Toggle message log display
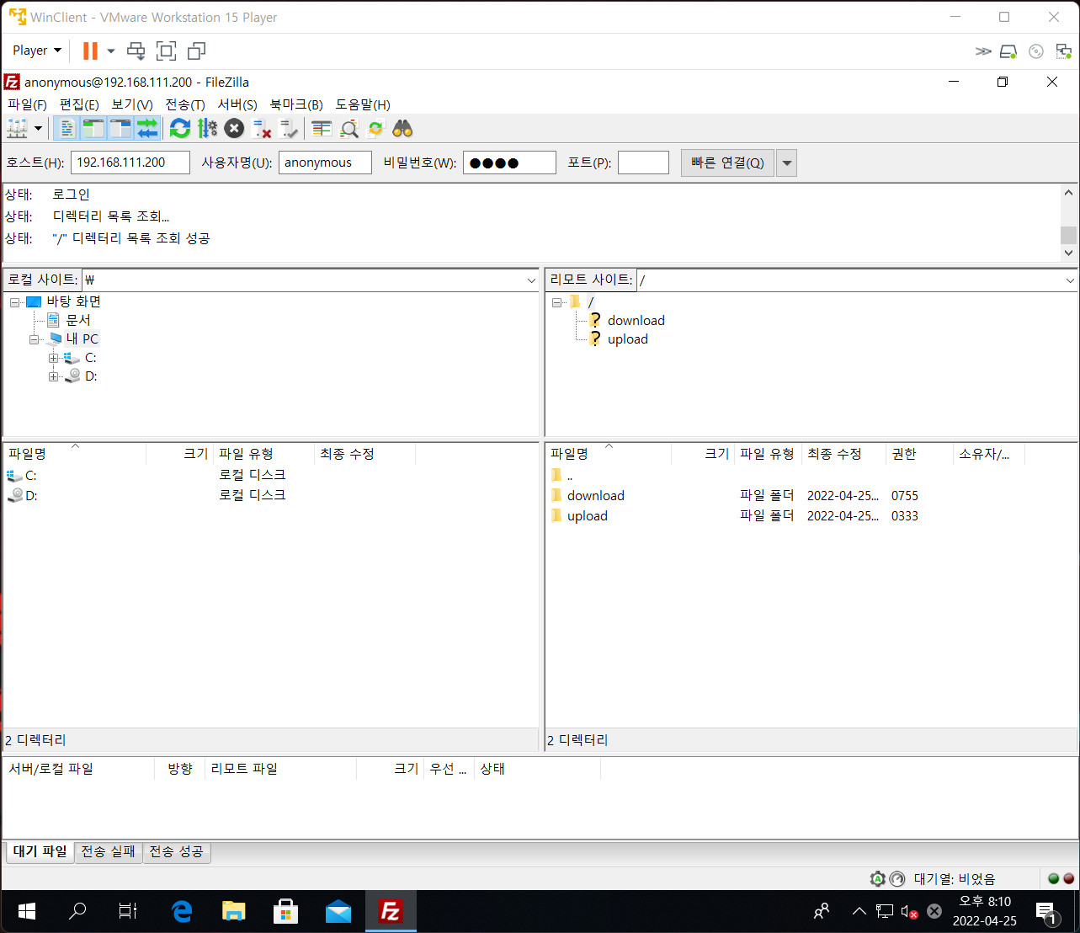This screenshot has height=933, width=1080. (67, 129)
